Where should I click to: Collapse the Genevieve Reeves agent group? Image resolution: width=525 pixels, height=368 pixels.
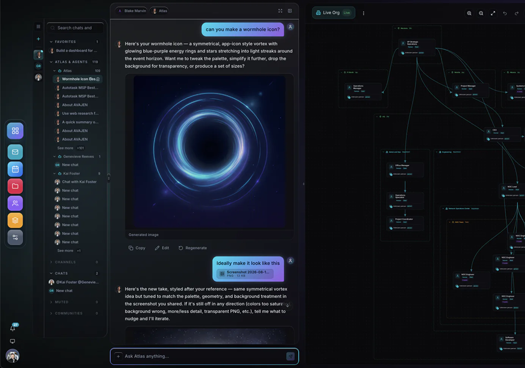[55, 156]
